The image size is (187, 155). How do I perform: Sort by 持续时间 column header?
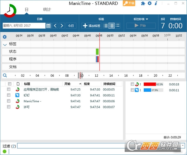click(109, 84)
